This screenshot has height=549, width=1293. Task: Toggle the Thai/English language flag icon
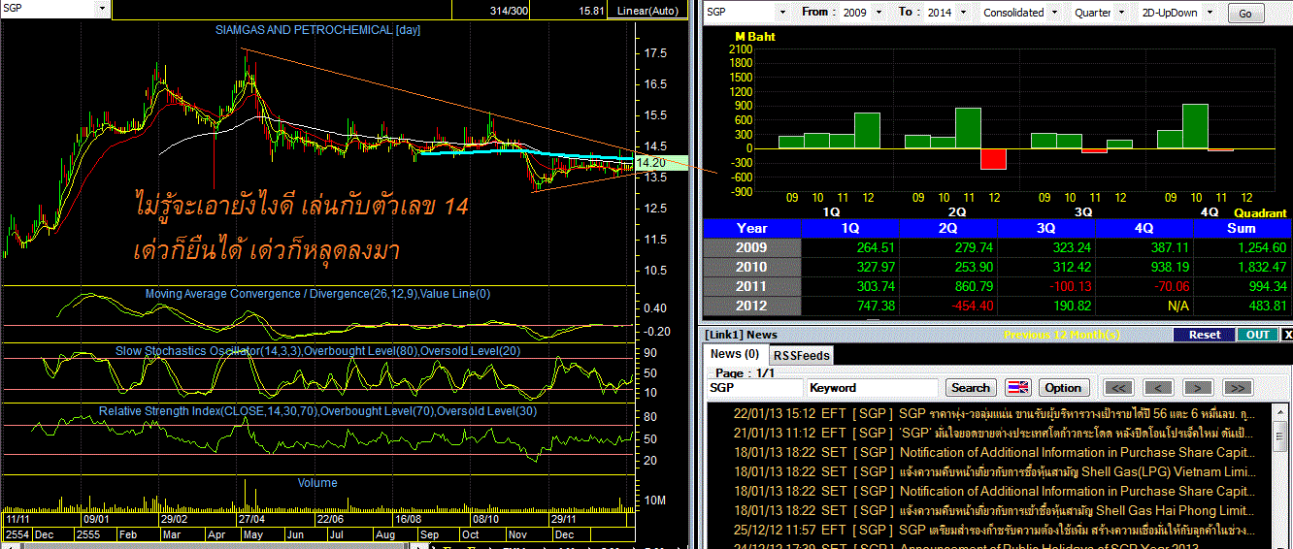pos(1017,387)
